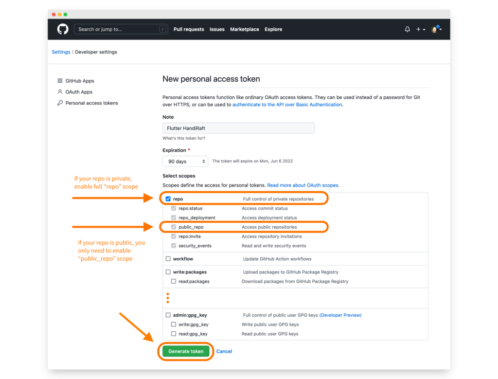This screenshot has height=379, width=498.
Task: Click inside the Note field showing Flutter HandiRaft
Action: (x=238, y=128)
